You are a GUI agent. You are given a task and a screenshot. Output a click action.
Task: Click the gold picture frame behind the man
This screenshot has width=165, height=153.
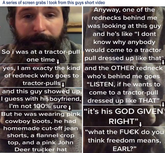point(75,28)
